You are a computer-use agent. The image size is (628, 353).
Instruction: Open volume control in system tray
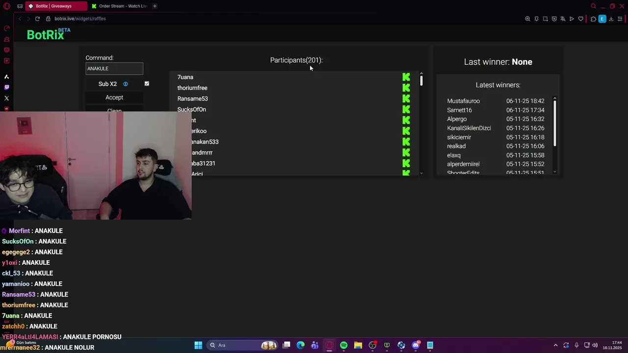click(x=595, y=345)
